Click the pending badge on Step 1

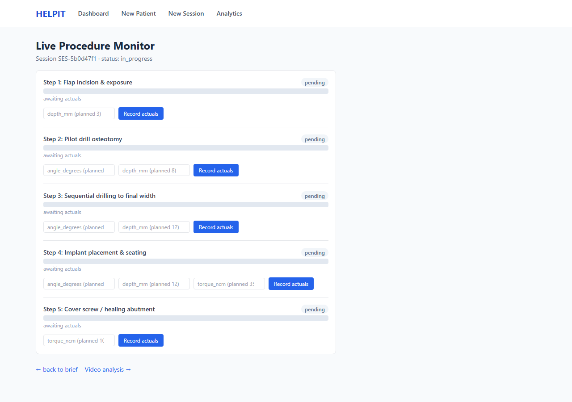315,82
